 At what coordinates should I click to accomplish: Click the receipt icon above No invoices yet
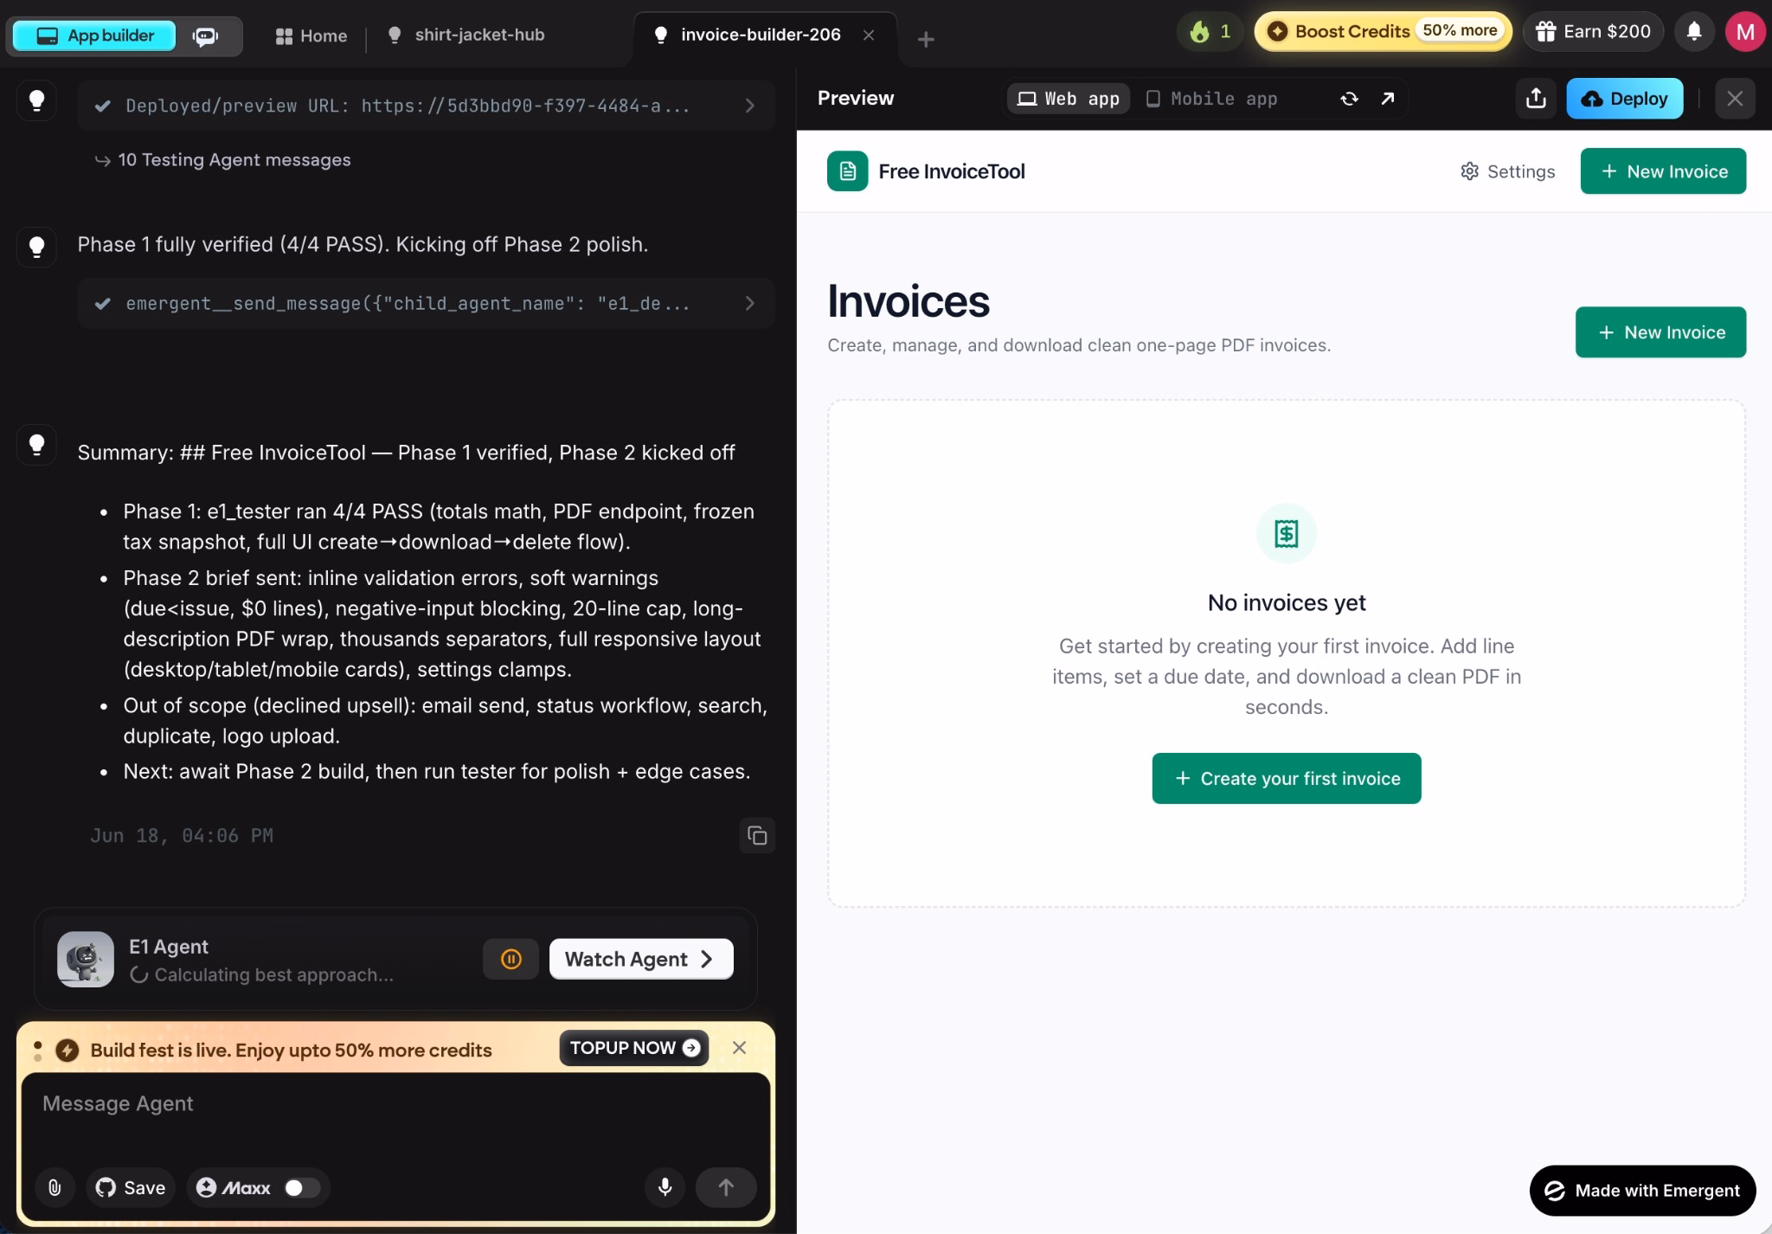(1287, 533)
